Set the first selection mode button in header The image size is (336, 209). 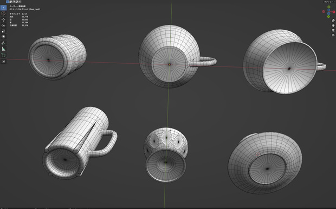click(x=8, y=2)
